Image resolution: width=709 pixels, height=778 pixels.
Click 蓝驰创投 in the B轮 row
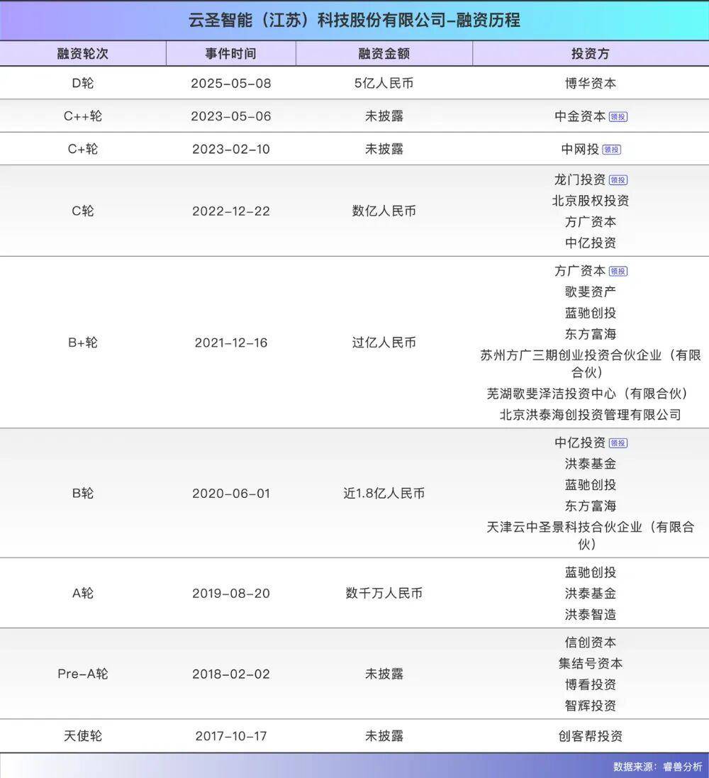click(591, 485)
